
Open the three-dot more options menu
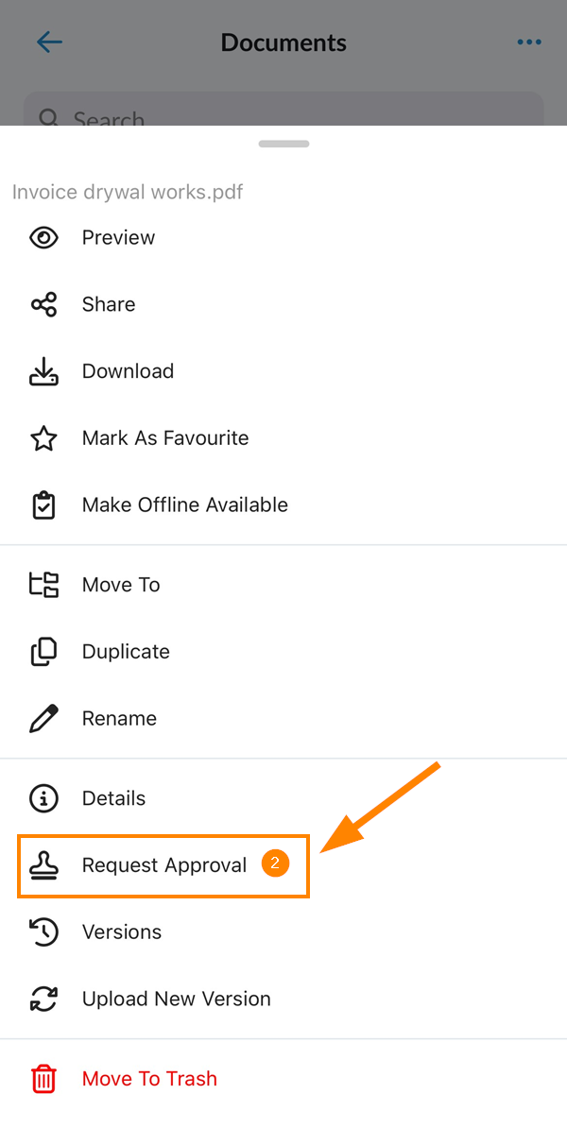tap(529, 43)
